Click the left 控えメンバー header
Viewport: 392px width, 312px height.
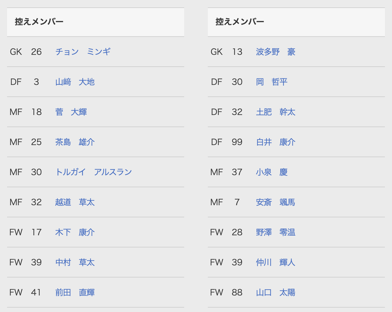point(39,22)
